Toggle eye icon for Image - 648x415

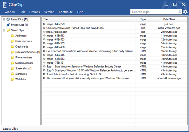pyautogui.click(x=44, y=55)
